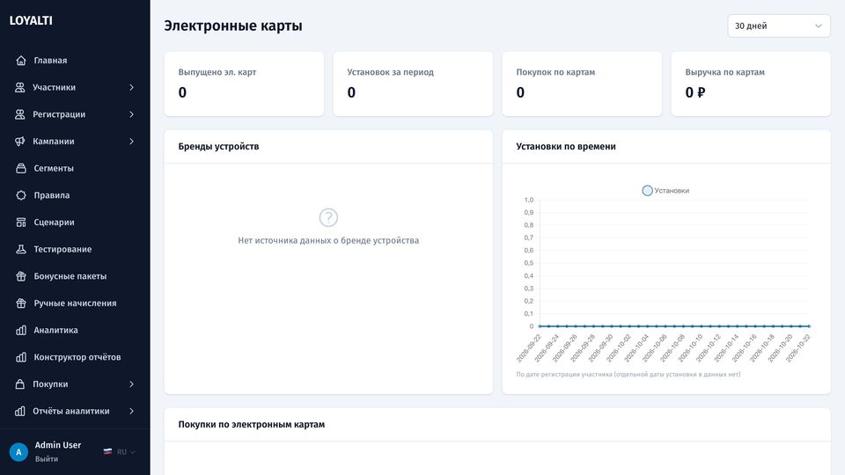Click the 2026-10-22 axis date label
The image size is (845, 475).
(798, 348)
